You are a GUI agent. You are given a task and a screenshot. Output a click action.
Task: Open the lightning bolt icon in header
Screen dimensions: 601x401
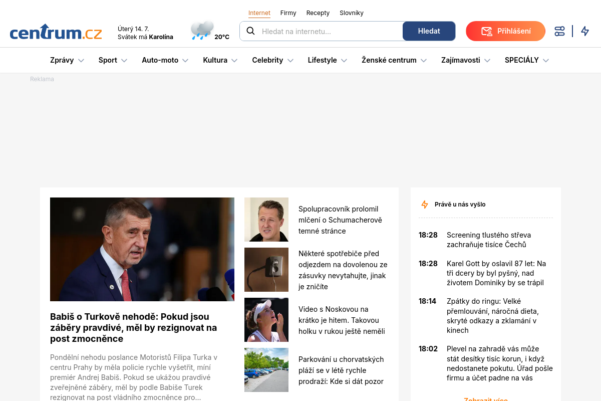[585, 31]
